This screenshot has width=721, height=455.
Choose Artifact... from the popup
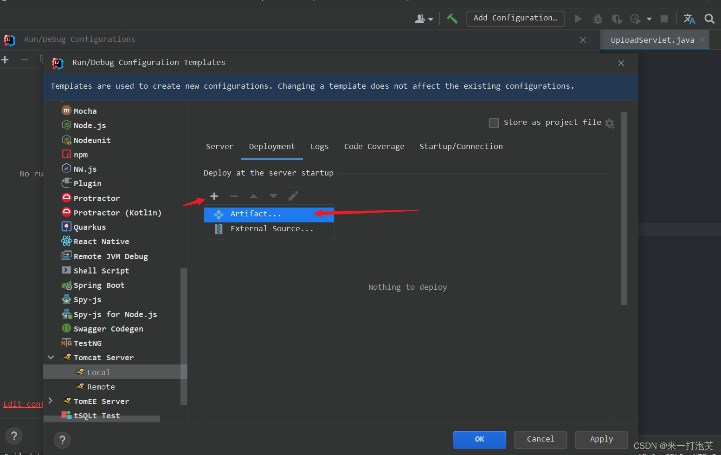(269, 214)
